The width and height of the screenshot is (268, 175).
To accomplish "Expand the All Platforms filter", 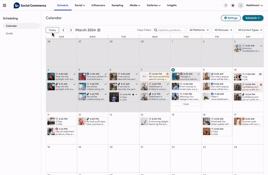I will click(199, 30).
